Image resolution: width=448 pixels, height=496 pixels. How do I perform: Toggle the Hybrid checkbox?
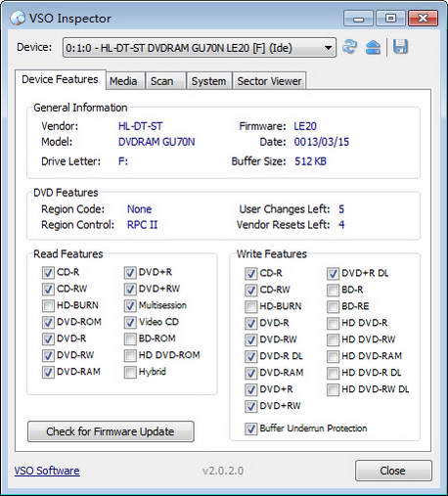click(130, 372)
